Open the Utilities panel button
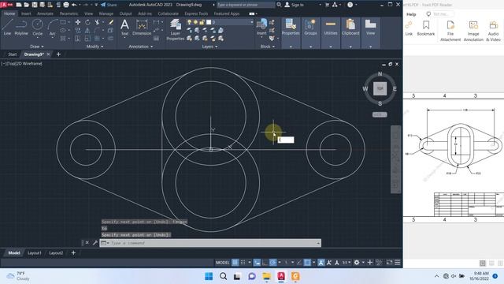The width and height of the screenshot is (504, 284). pos(331,27)
